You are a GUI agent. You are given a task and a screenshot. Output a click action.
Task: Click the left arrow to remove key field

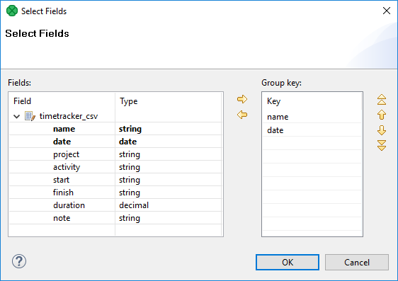click(x=242, y=115)
